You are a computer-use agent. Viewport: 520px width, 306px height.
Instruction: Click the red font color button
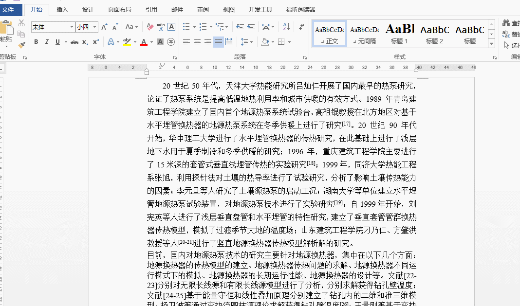(x=144, y=42)
